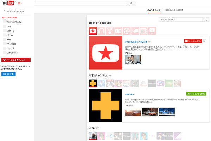Click the large /DRIVE+ yellow cross artwork
This screenshot has height=141, width=211.
(105, 106)
